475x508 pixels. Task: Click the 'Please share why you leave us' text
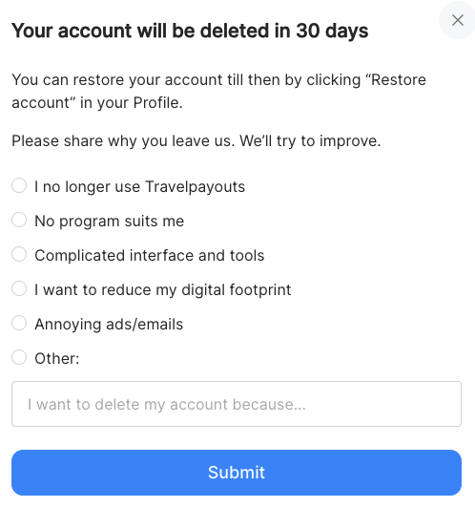click(x=196, y=141)
